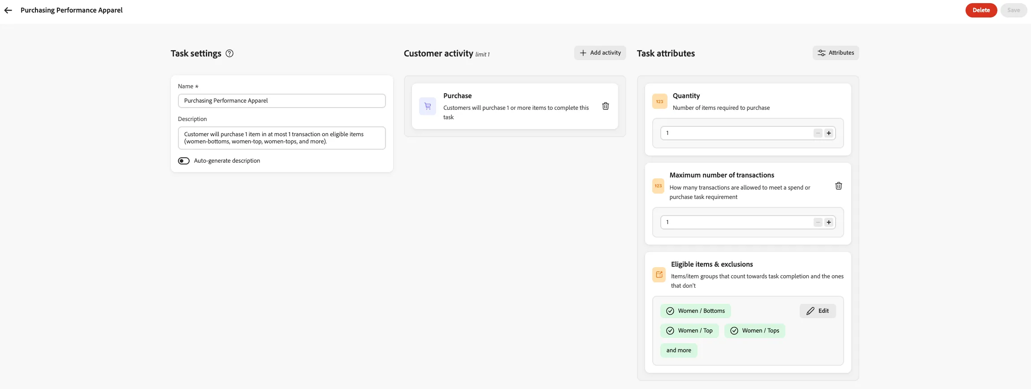Remove Maximum number of transactions with trash icon

click(x=839, y=186)
